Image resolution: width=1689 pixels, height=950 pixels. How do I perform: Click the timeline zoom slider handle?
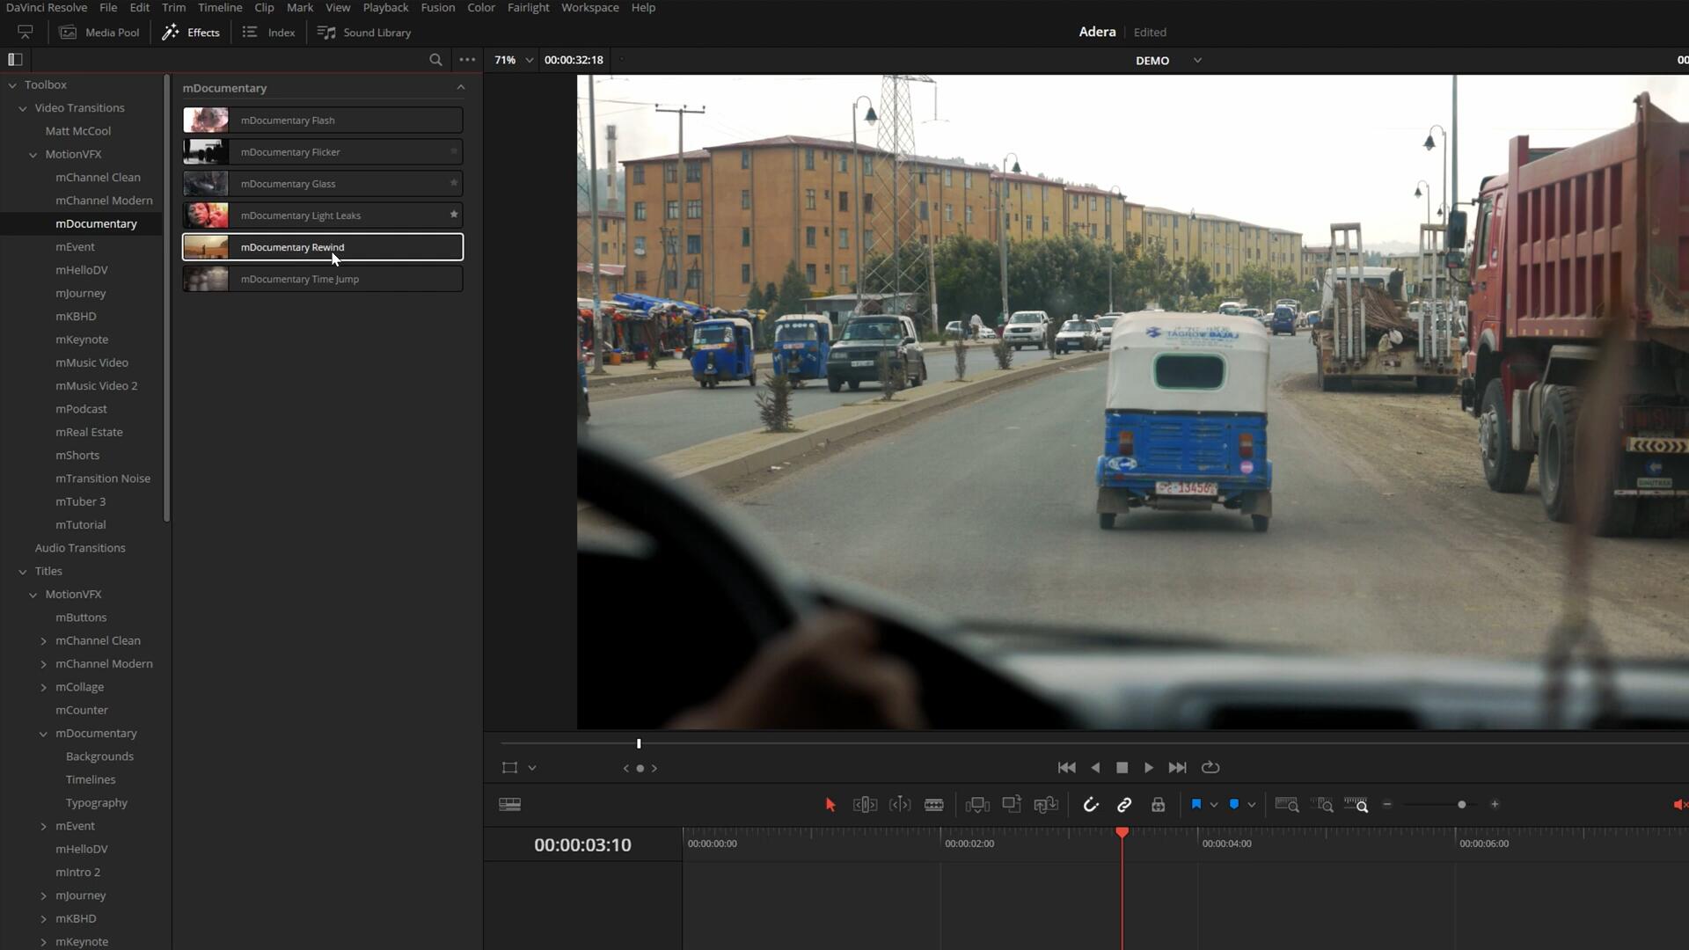coord(1461,805)
